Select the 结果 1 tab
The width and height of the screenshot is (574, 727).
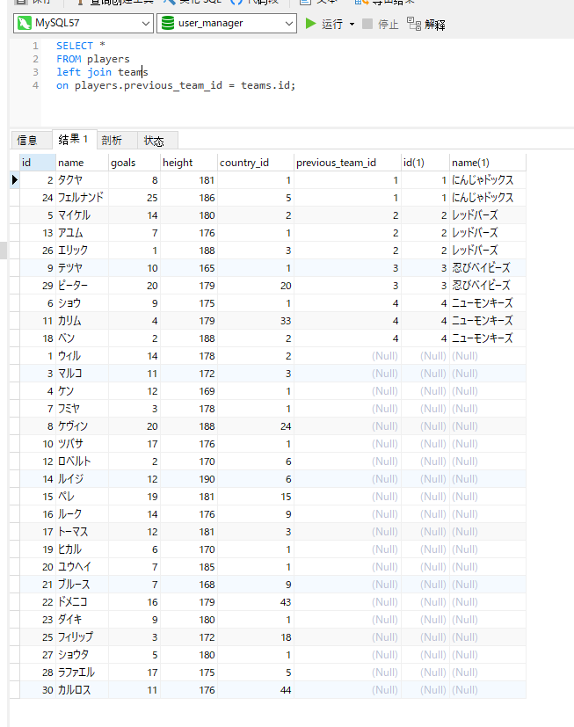73,139
